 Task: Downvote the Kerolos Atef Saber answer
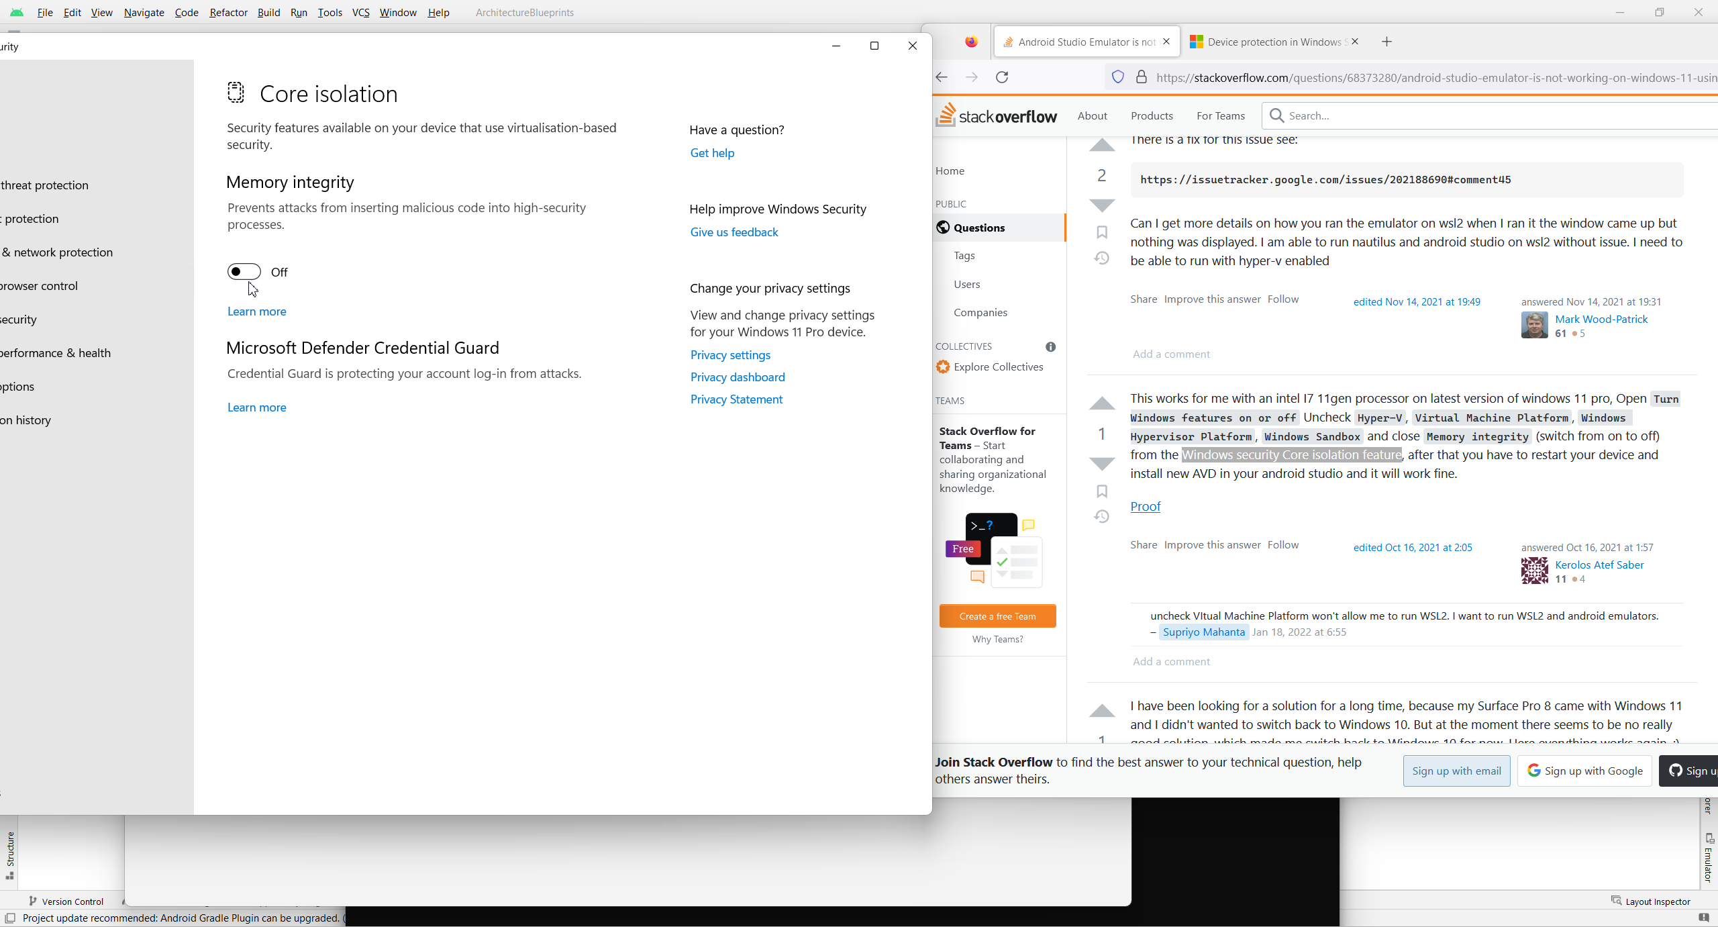1101,464
